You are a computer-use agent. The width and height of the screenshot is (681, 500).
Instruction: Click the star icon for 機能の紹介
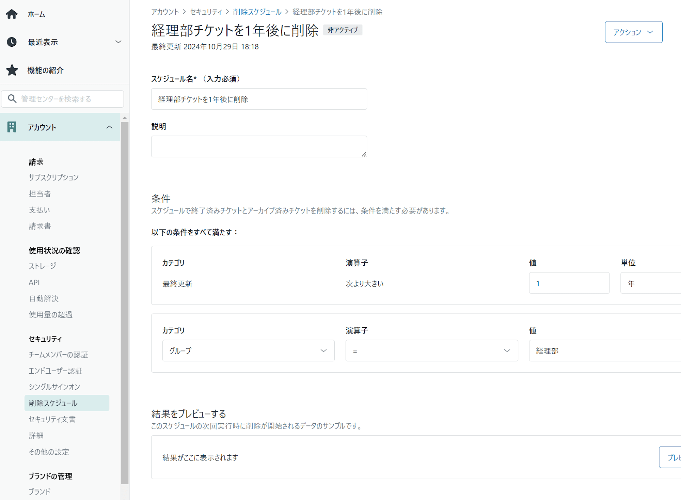point(12,70)
